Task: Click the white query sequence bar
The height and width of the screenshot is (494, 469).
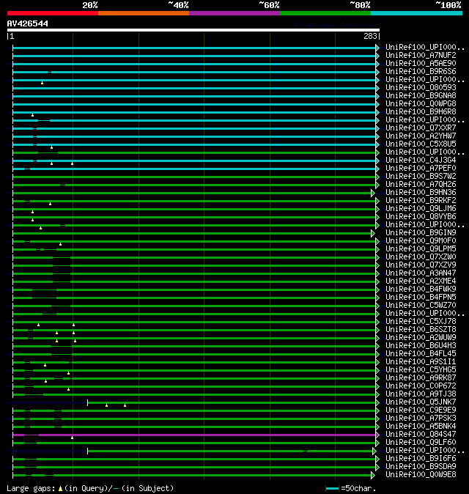Action: (193, 30)
